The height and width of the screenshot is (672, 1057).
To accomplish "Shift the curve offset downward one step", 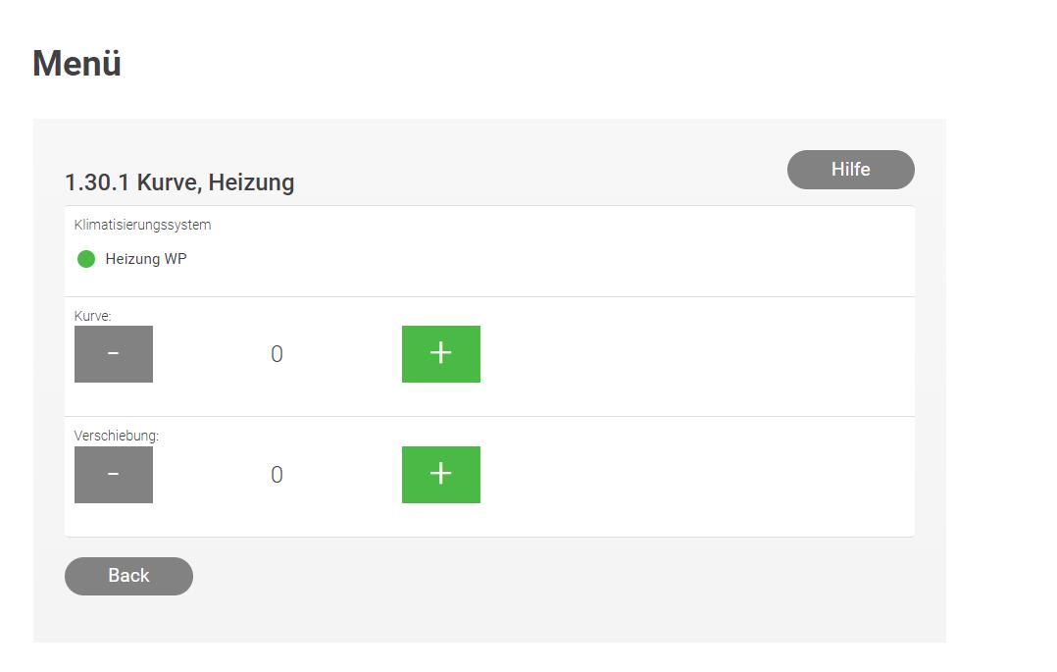I will [114, 474].
